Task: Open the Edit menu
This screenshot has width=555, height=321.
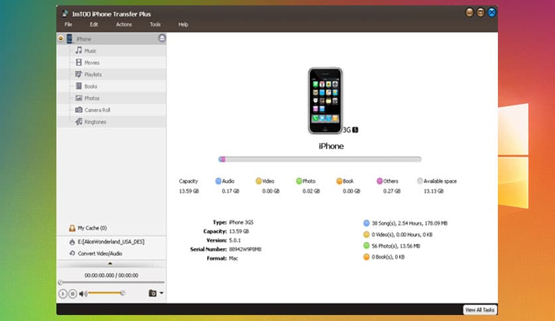Action: (x=94, y=25)
